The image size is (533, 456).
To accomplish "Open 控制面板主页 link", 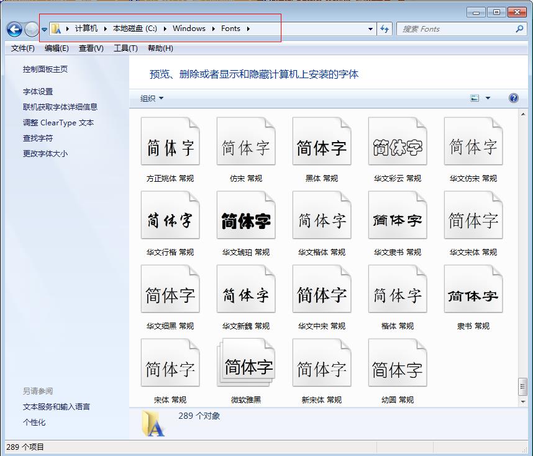I will click(45, 69).
